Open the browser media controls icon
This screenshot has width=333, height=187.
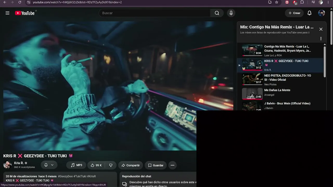[313, 2]
